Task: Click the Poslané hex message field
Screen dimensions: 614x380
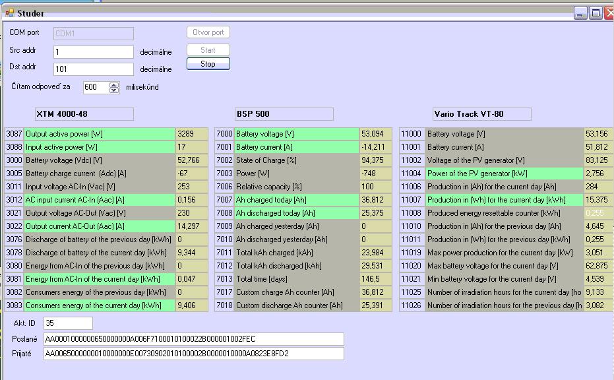Action: click(x=193, y=339)
